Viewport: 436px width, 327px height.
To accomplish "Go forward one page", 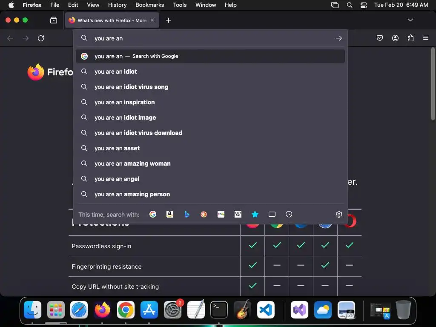I will (x=26, y=38).
